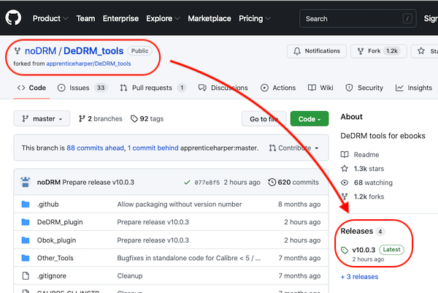Switch to the Wiki tab
The image size is (438, 293).
pos(320,88)
